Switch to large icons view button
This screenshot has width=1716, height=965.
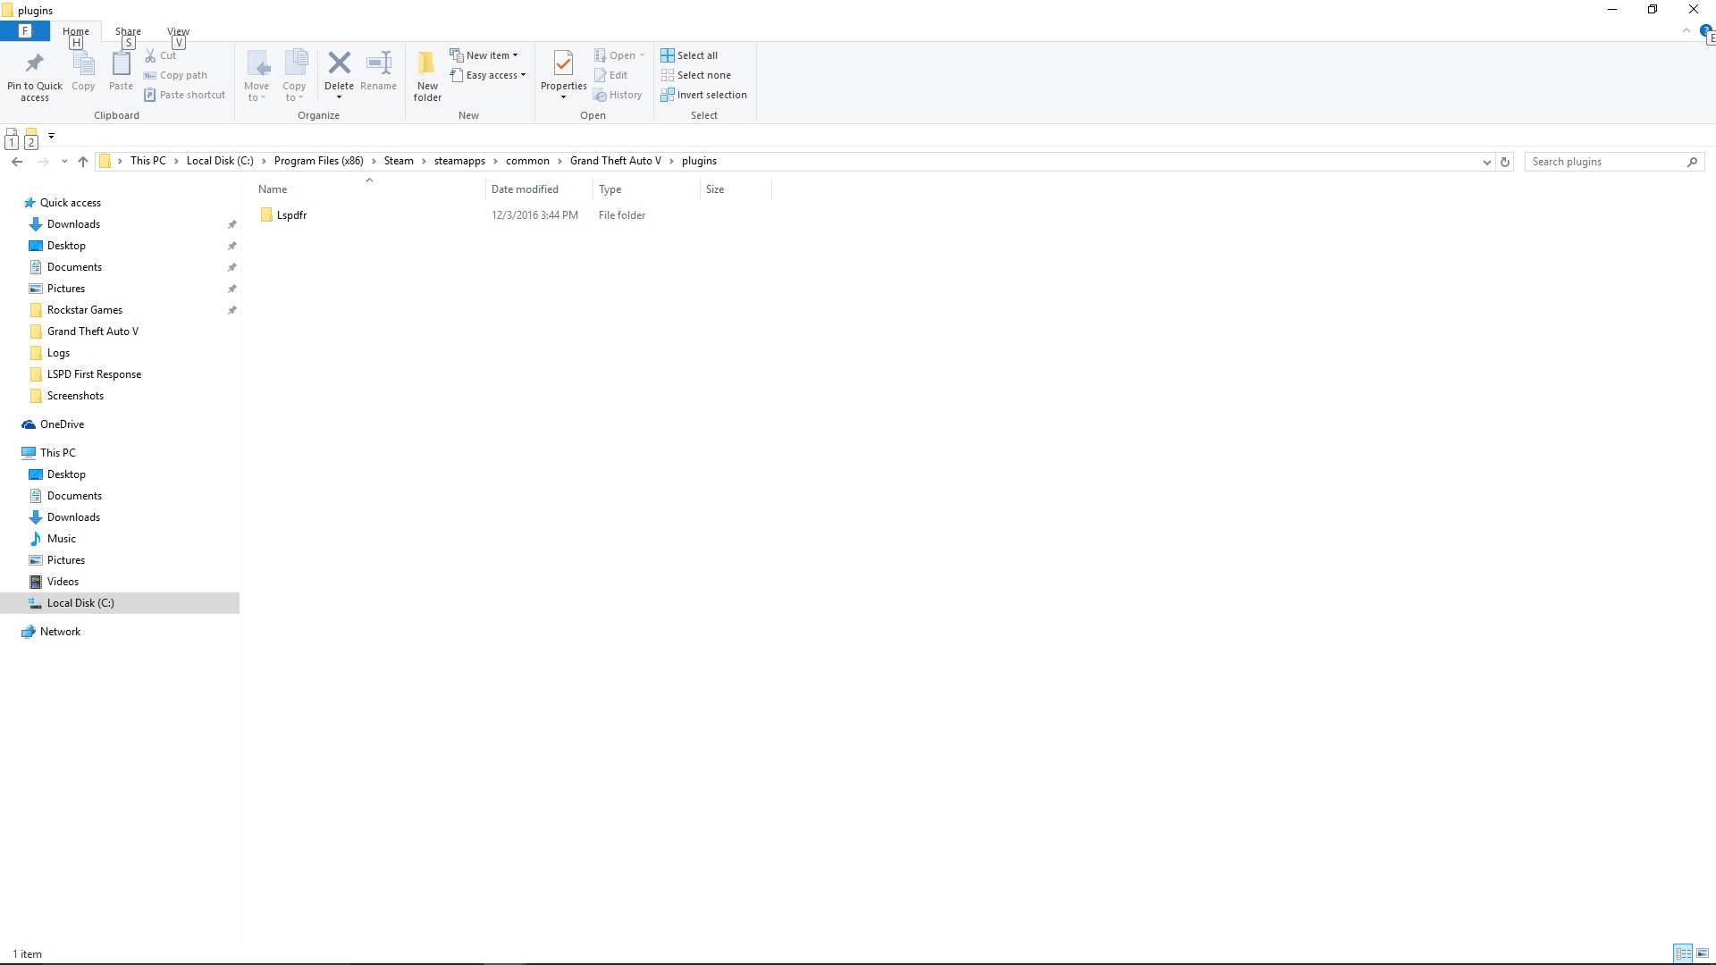coord(1703,953)
